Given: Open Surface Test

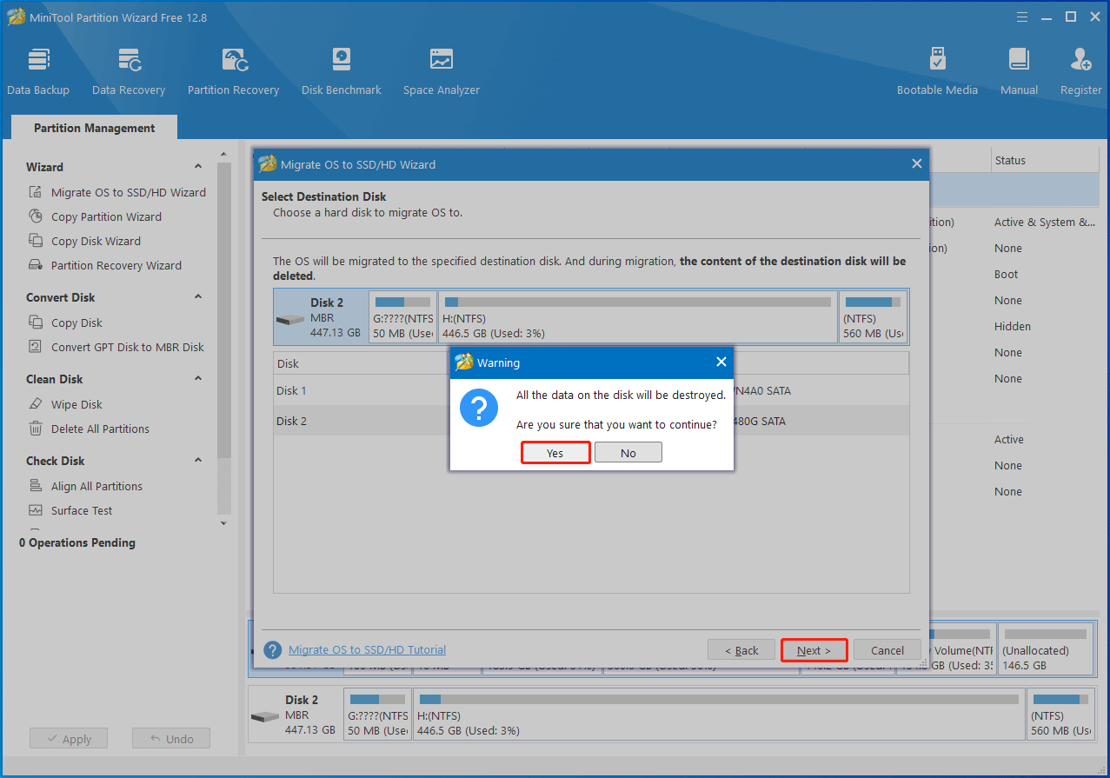Looking at the screenshot, I should tap(80, 510).
